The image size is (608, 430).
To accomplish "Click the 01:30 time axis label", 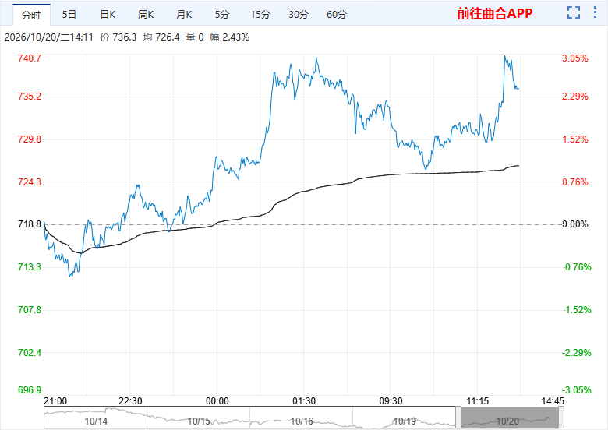I will 304,401.
